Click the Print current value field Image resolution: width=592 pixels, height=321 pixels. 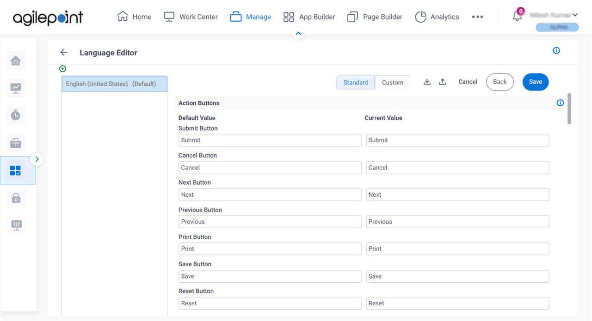457,249
